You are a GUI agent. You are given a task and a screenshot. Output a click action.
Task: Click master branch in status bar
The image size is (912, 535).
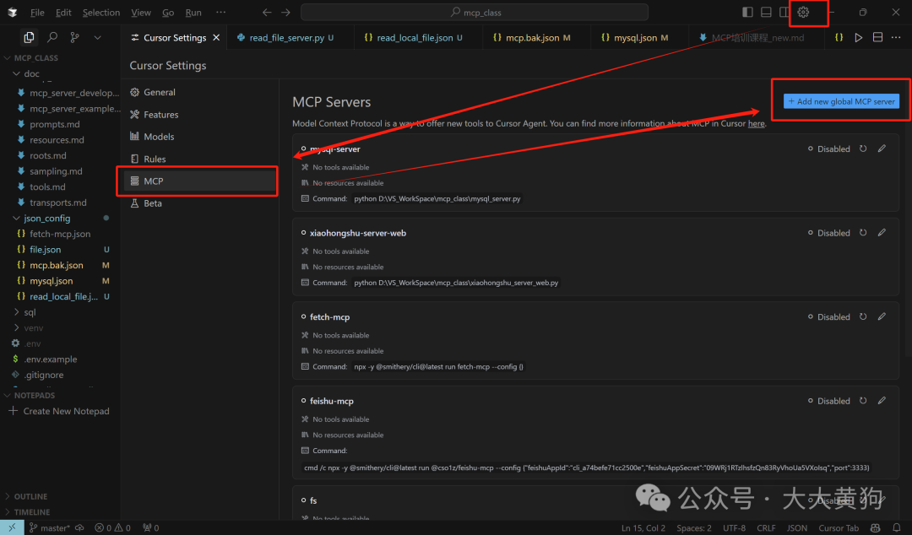50,528
